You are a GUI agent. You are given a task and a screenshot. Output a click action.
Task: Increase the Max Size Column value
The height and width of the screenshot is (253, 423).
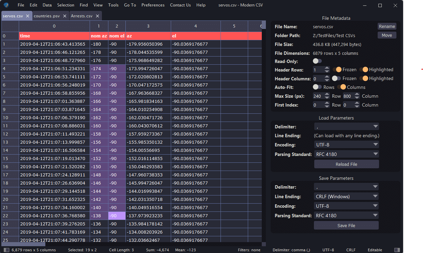point(357,94)
